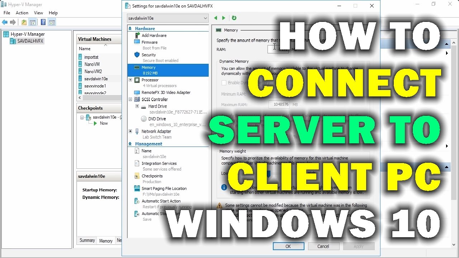The height and width of the screenshot is (258, 459).
Task: Open the Help menu
Action: pos(53,13)
